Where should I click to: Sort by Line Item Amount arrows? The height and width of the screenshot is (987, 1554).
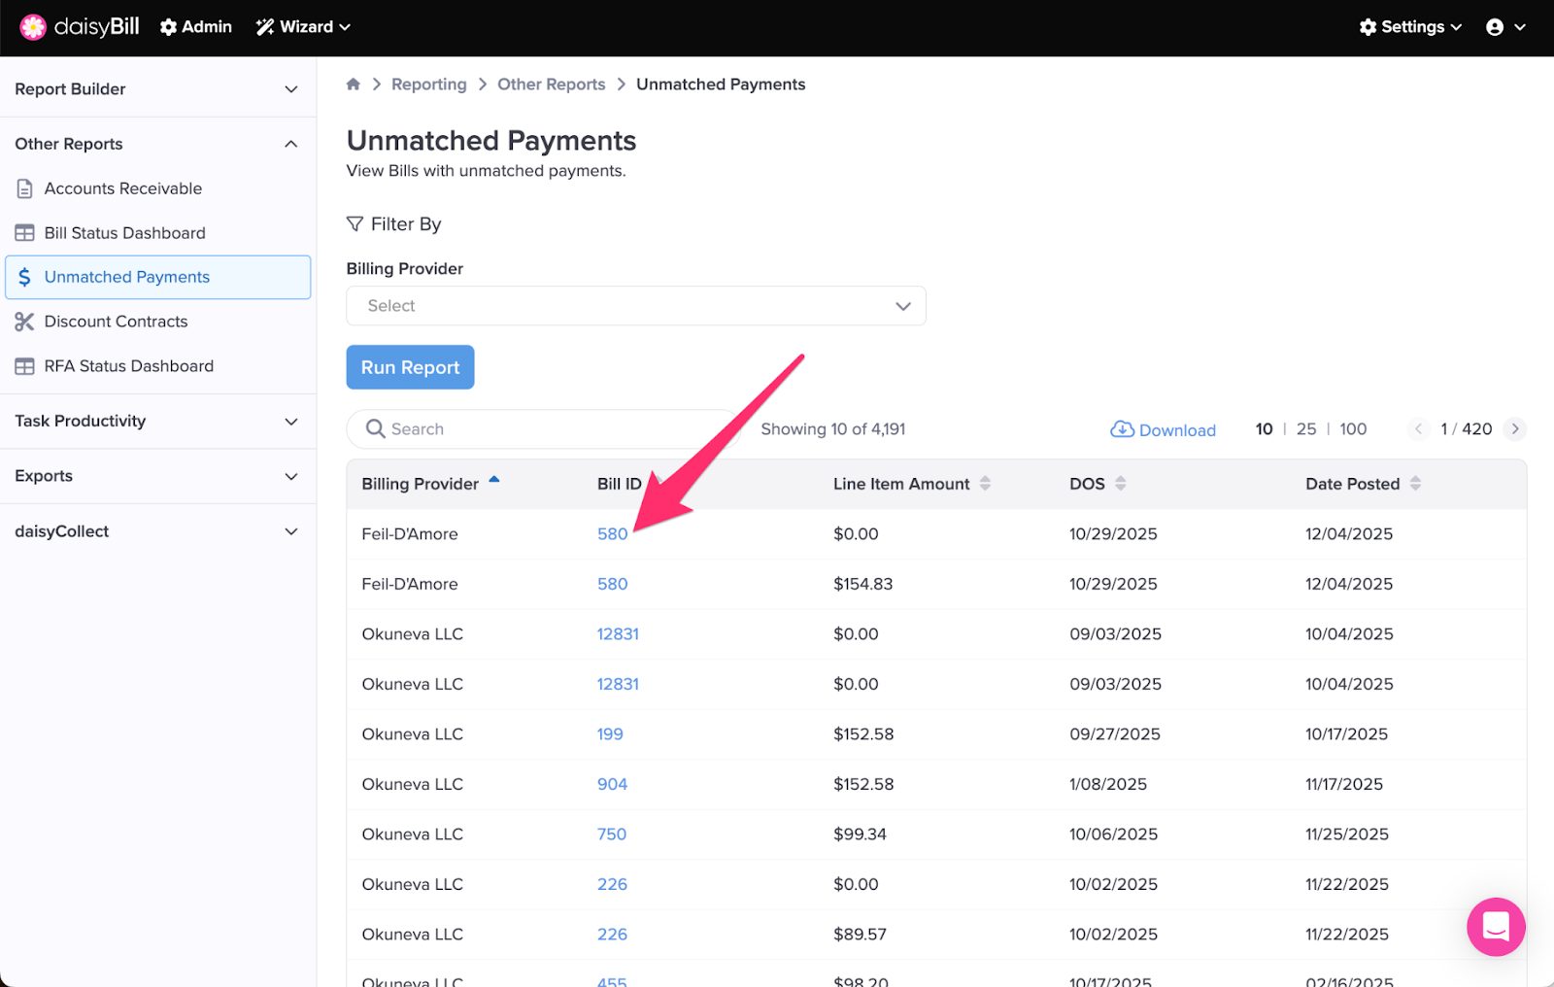coord(985,484)
